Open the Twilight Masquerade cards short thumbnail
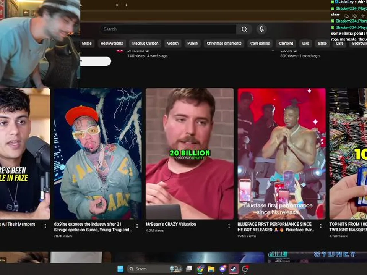This screenshot has width=367, height=275. 348,154
